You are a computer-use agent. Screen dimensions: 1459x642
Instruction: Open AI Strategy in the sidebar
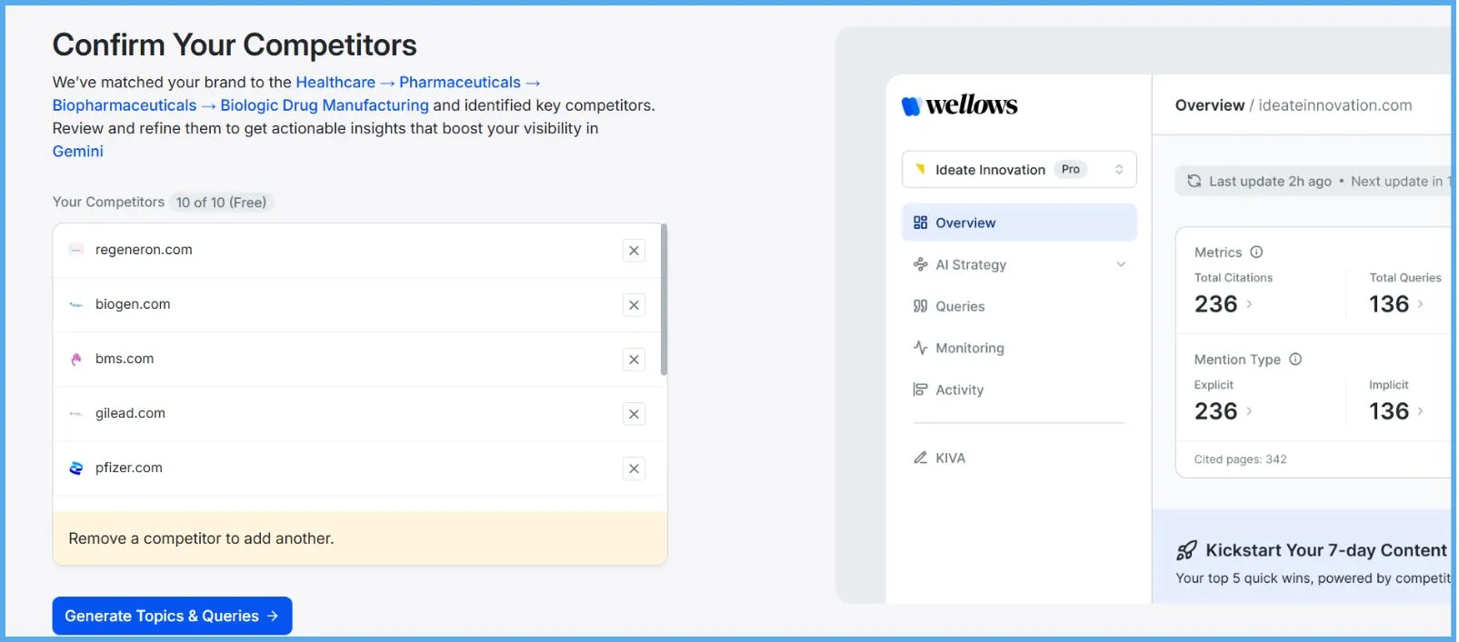click(1019, 264)
